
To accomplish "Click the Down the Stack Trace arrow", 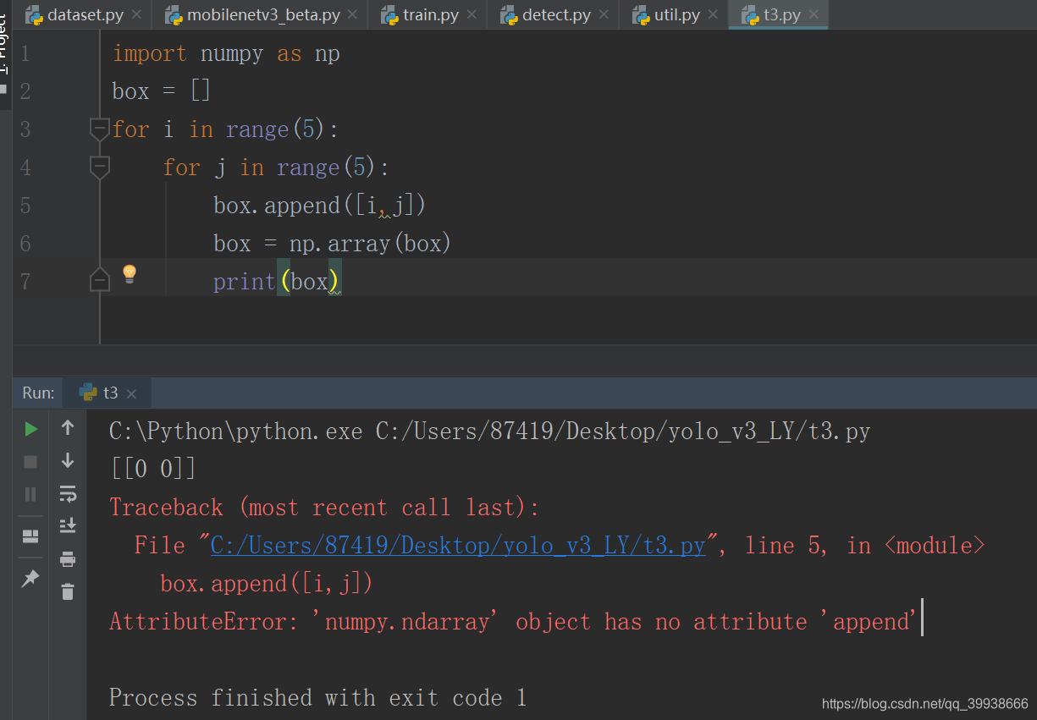I will (68, 460).
